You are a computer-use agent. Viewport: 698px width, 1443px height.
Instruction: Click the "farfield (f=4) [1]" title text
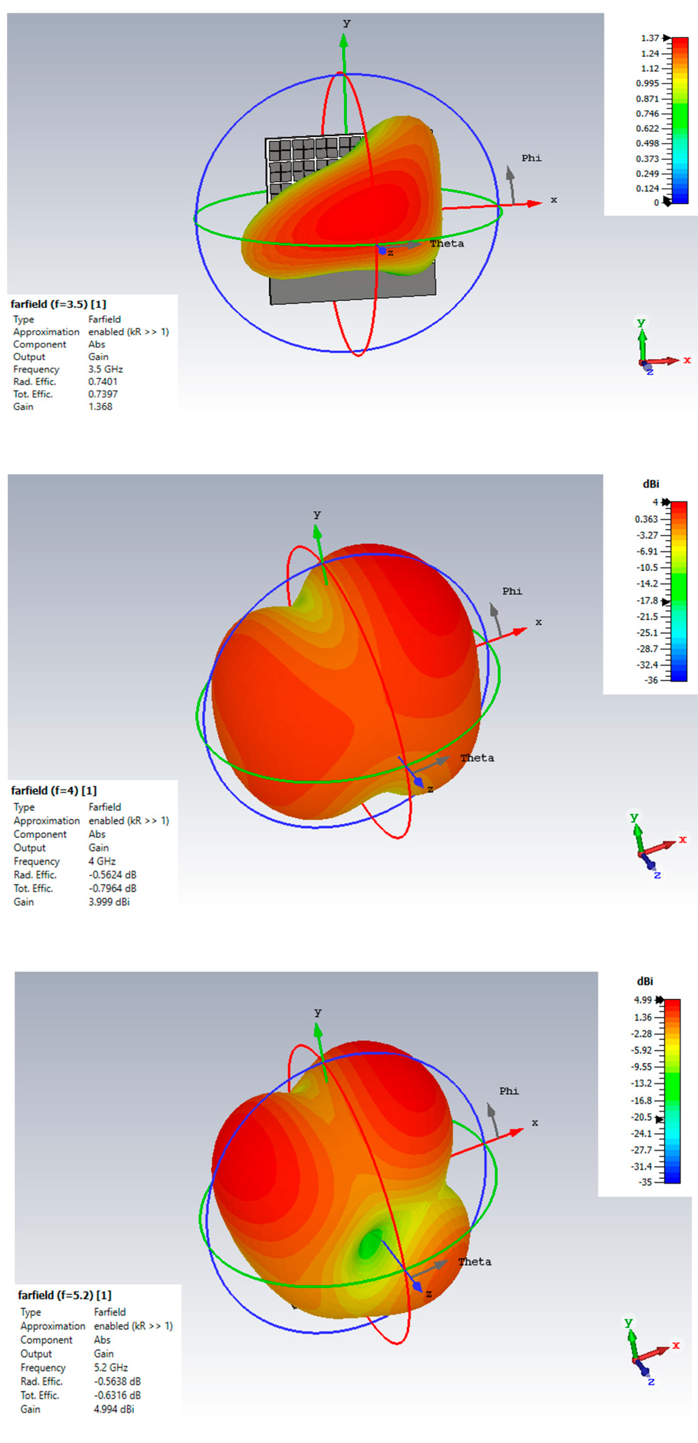pyautogui.click(x=54, y=790)
